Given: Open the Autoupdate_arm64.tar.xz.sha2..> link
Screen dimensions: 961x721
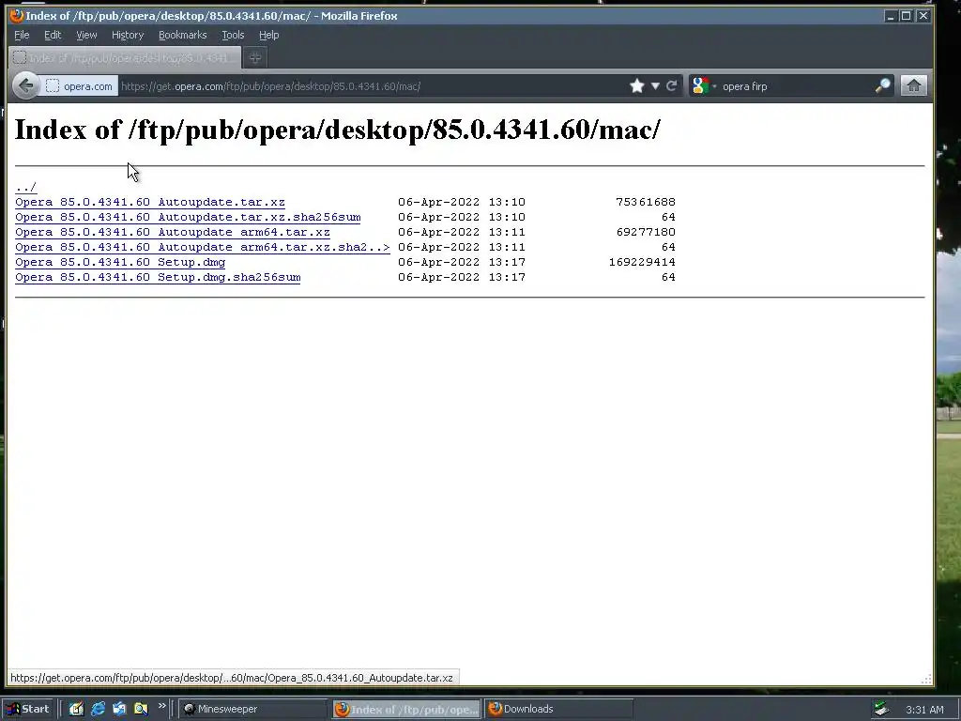Looking at the screenshot, I should click(x=203, y=247).
